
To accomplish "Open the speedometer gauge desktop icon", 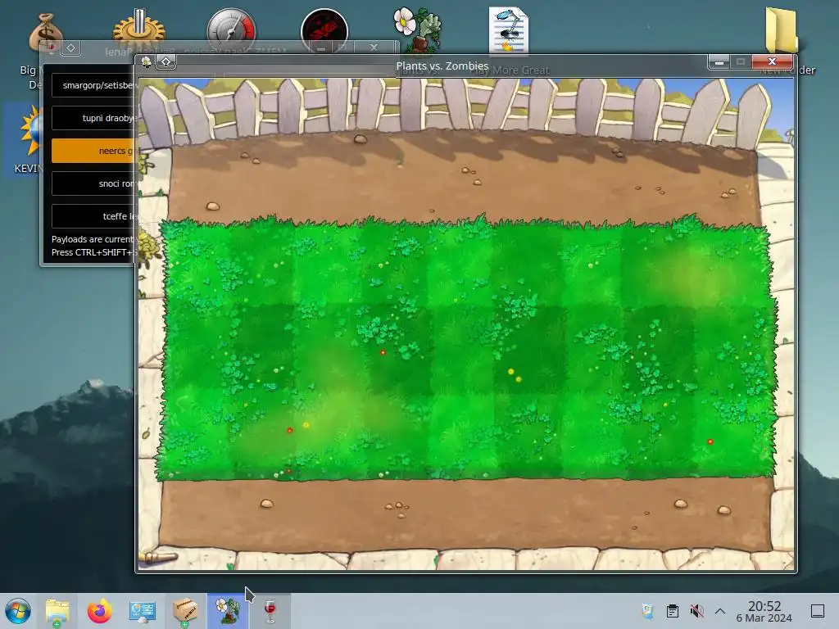I will click(231, 29).
